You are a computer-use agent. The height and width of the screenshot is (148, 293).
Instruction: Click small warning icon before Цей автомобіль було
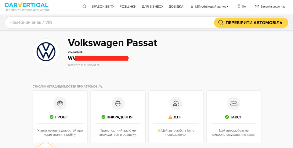click(159, 130)
